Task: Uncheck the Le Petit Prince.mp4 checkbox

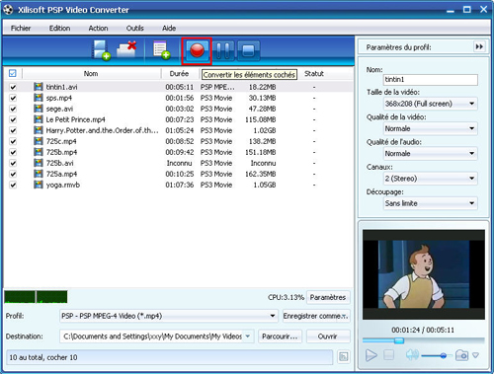Action: (13, 119)
